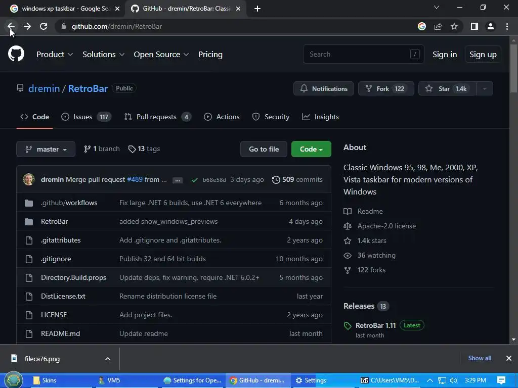The width and height of the screenshot is (518, 388).
Task: Expand the Solutions menu
Action: (103, 55)
